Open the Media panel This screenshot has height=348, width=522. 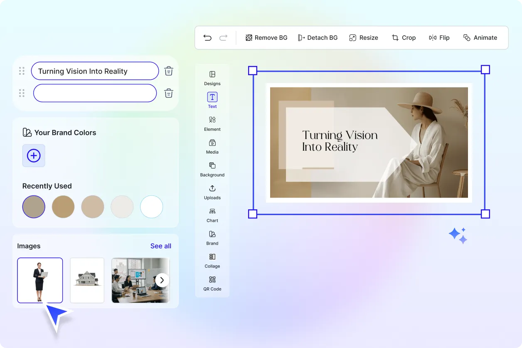pos(212,146)
